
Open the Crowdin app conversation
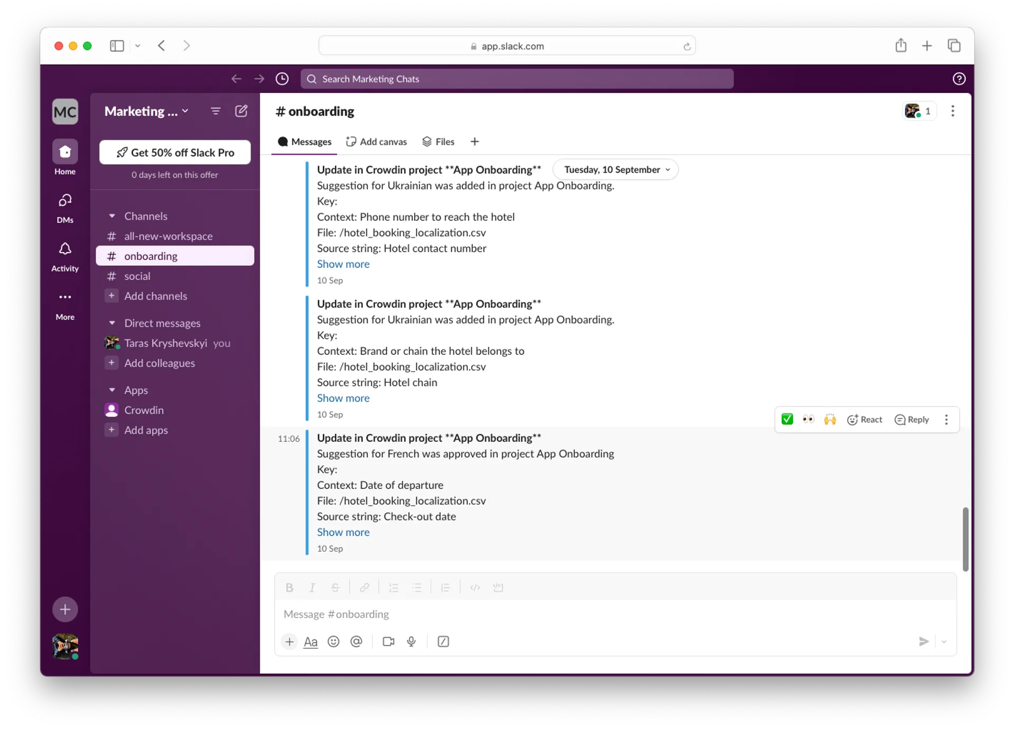click(x=175, y=410)
